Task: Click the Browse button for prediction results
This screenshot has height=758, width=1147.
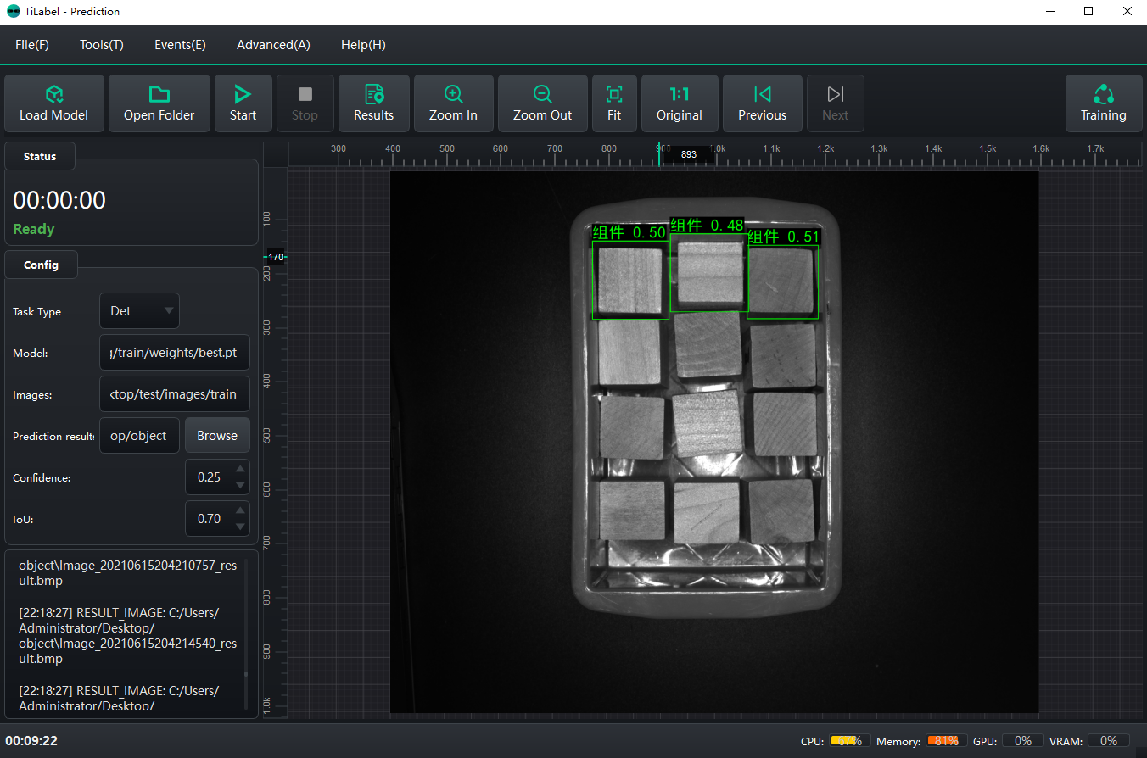Action: 217,436
